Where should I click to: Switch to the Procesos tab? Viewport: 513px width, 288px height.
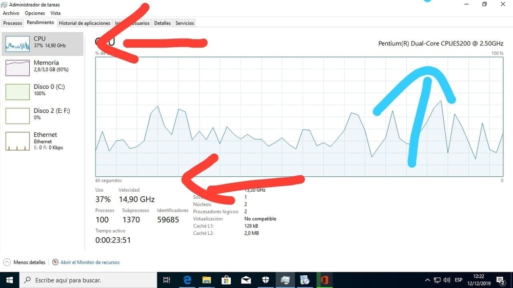(13, 23)
